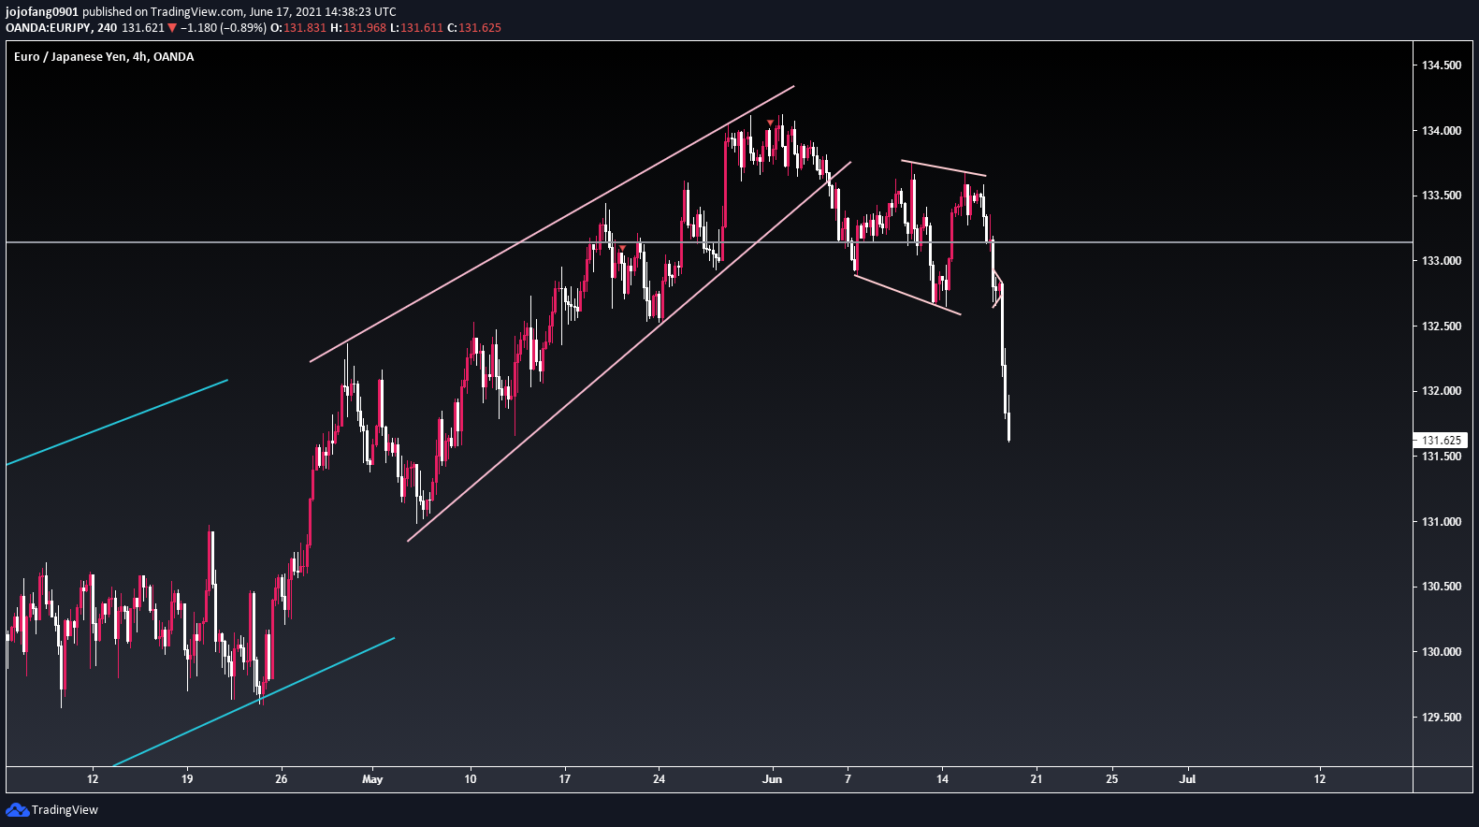Click the '10' date label on the time axis
This screenshot has height=827, width=1479.
click(x=471, y=779)
